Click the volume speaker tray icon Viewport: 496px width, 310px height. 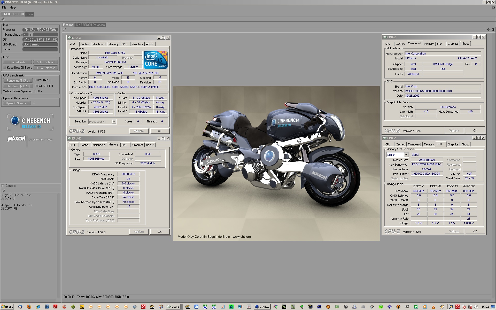(x=476, y=307)
